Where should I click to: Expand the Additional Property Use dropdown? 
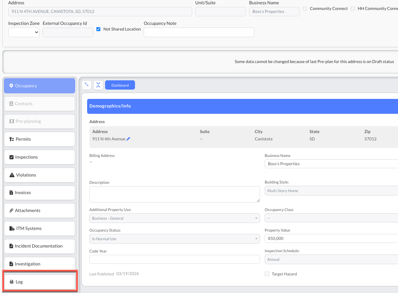click(x=175, y=218)
